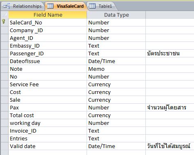
Task: Select row selector for Company _ID field
Action: [x=4, y=30]
